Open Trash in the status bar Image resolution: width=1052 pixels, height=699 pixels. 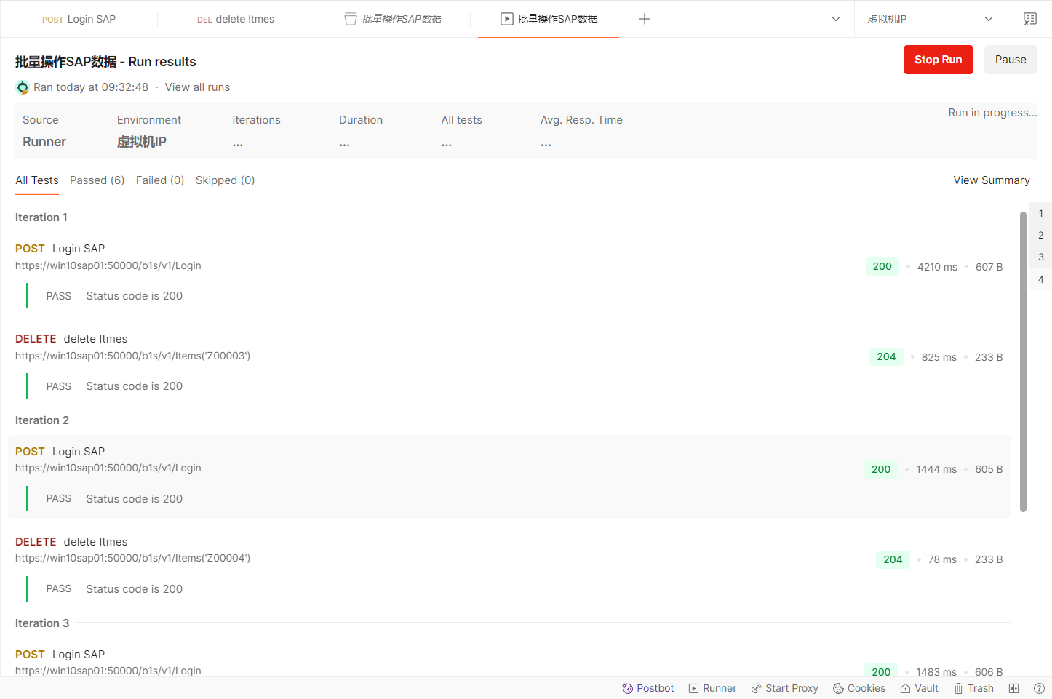[973, 688]
